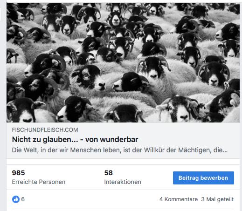Click the word wunderbar in the headline
Viewport: 242px width, 211px height.
coord(119,139)
